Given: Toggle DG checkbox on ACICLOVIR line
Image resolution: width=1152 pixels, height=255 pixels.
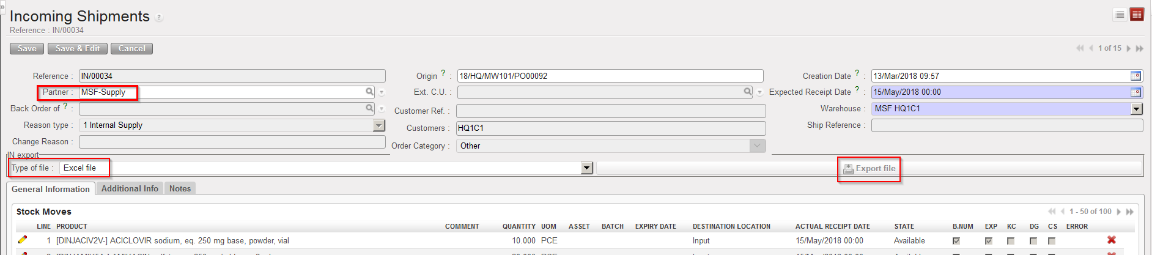Looking at the screenshot, I should pos(1033,241).
